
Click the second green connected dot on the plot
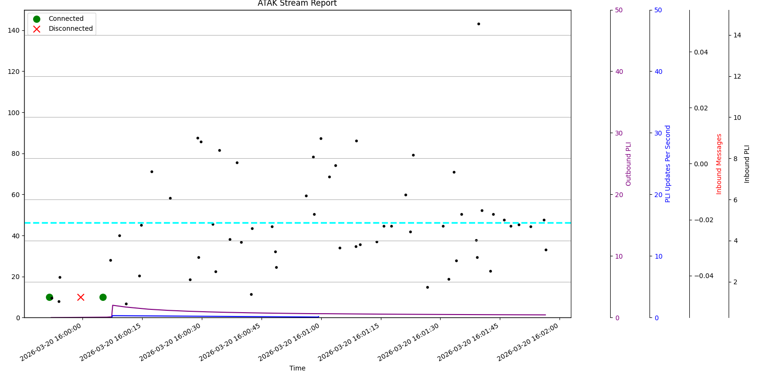click(103, 297)
